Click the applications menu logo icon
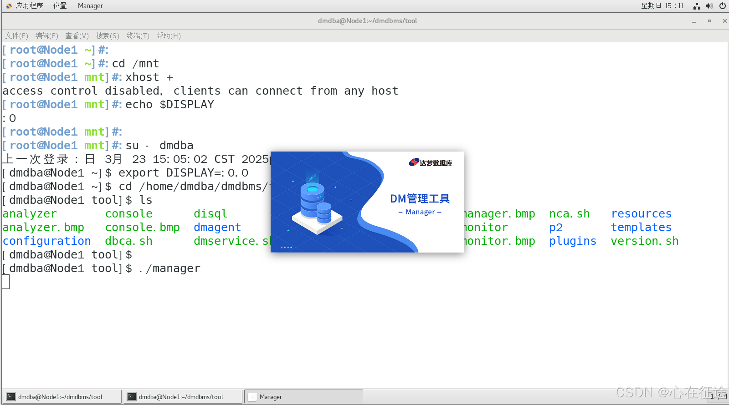The width and height of the screenshot is (729, 405). click(x=9, y=6)
